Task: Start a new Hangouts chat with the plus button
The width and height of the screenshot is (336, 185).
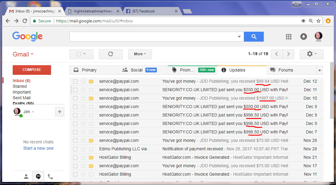Action: 60,112
